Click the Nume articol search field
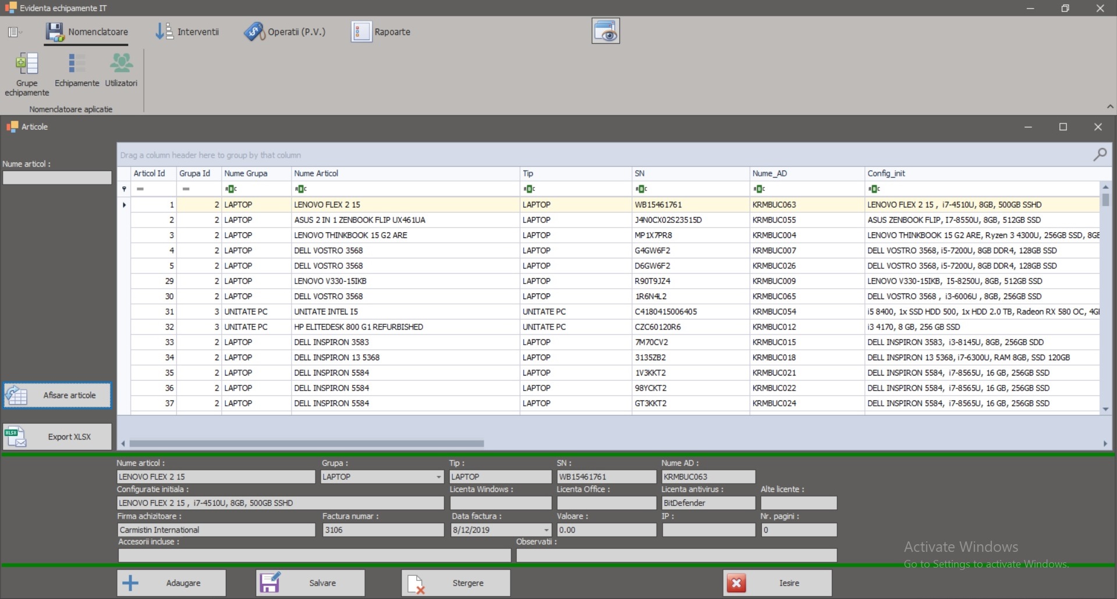Viewport: 1117px width, 599px height. tap(57, 178)
